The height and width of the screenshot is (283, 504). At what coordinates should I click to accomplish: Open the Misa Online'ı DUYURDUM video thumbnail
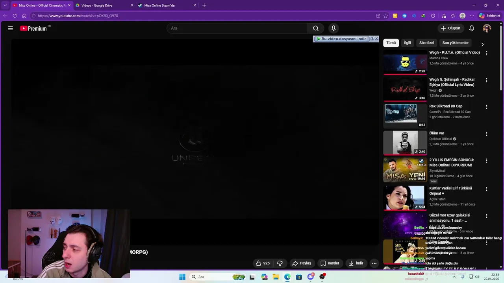click(405, 170)
